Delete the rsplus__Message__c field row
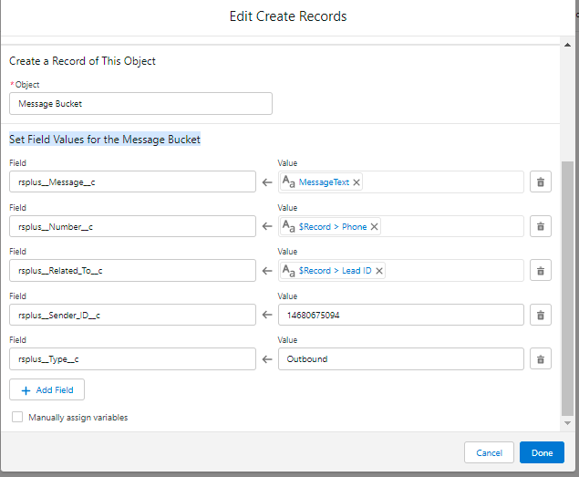The height and width of the screenshot is (477, 579). [x=540, y=182]
